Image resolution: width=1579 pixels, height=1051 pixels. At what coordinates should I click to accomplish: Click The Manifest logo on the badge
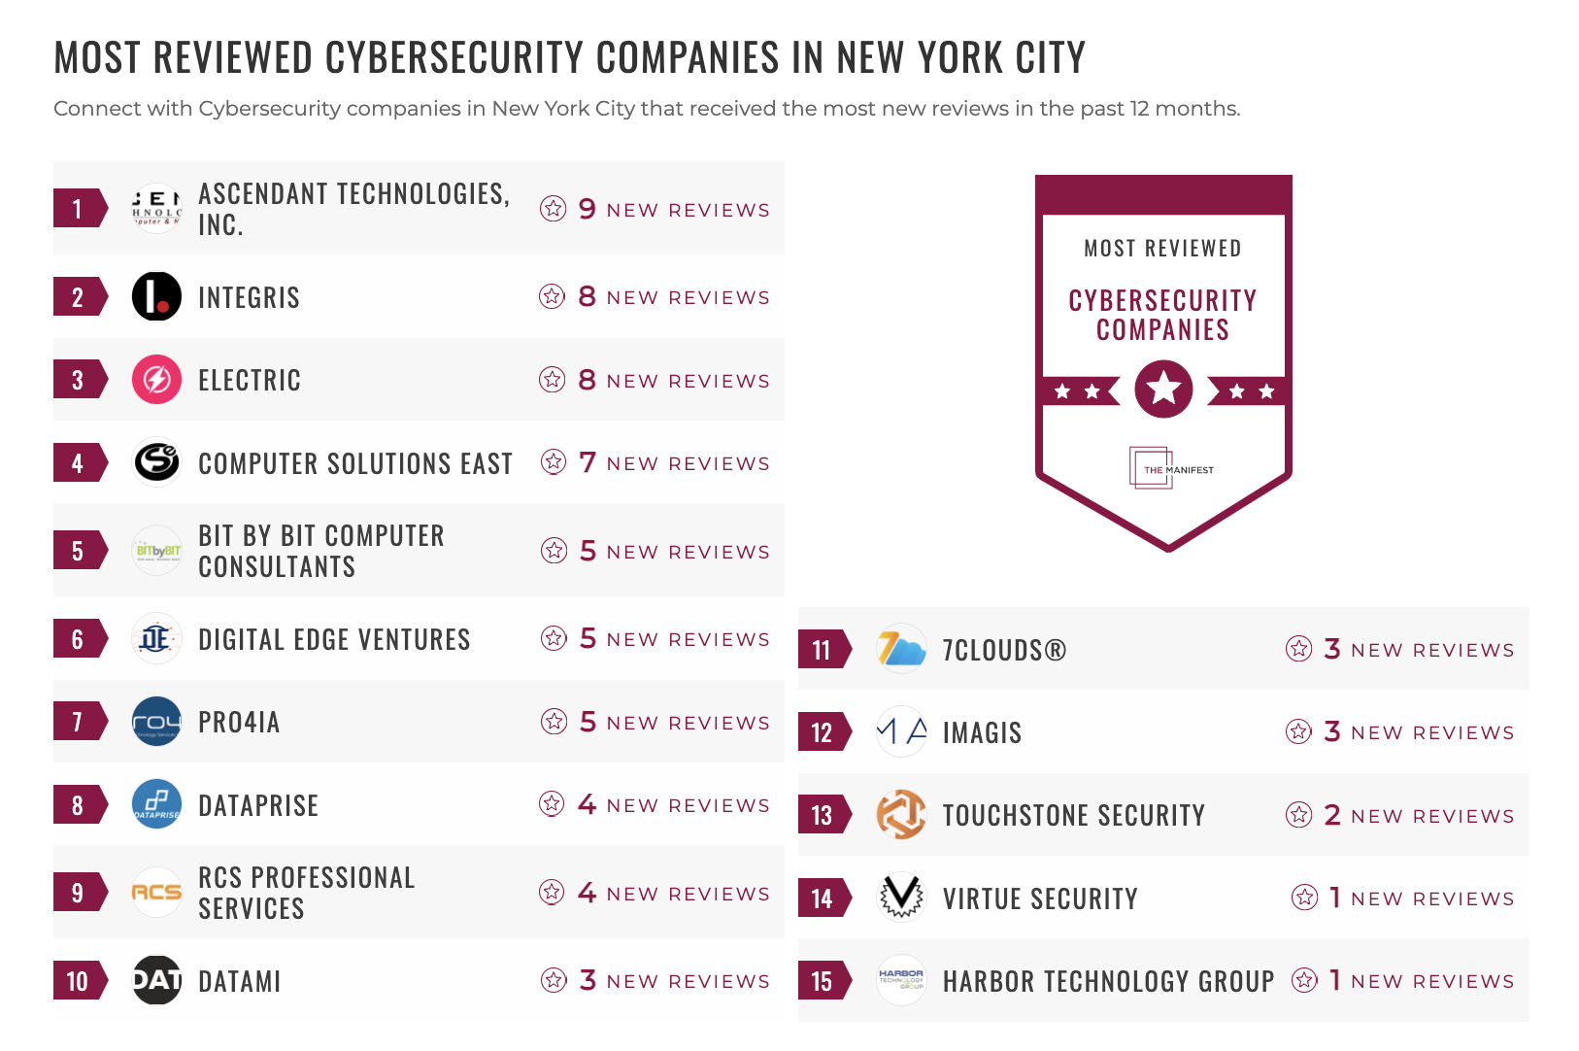[x=1170, y=469]
